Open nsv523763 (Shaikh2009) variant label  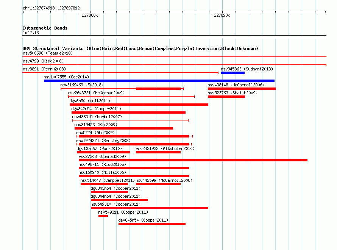point(232,93)
